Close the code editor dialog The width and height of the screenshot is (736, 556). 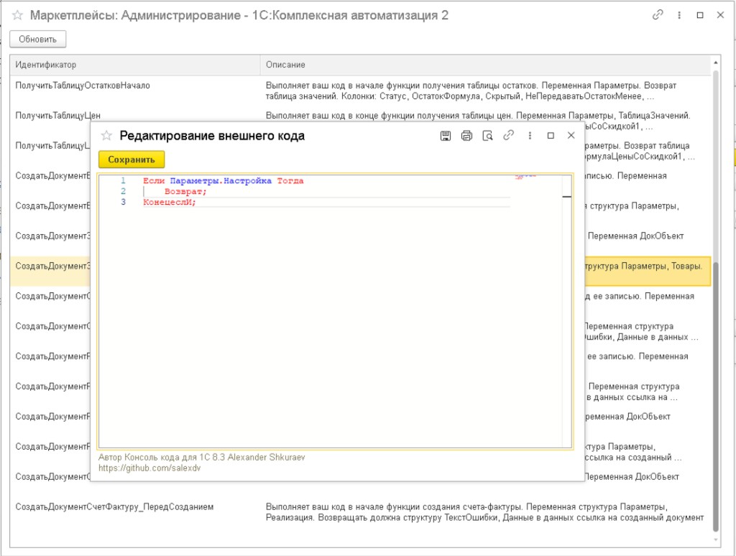(571, 136)
